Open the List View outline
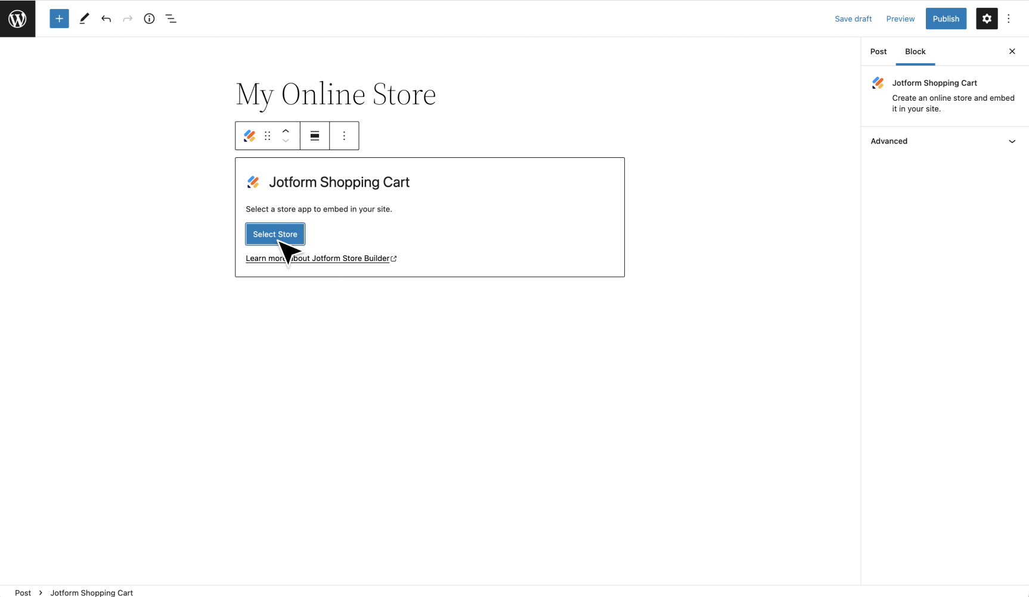1029x597 pixels. 171,18
